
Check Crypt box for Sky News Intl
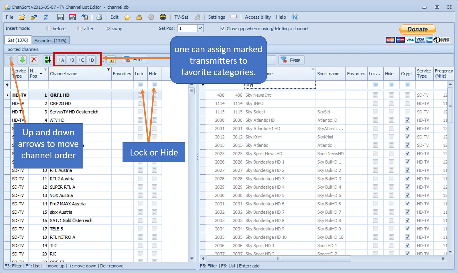[x=407, y=95]
